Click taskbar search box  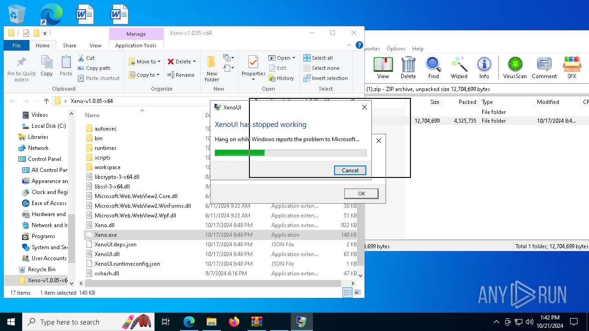(x=88, y=322)
